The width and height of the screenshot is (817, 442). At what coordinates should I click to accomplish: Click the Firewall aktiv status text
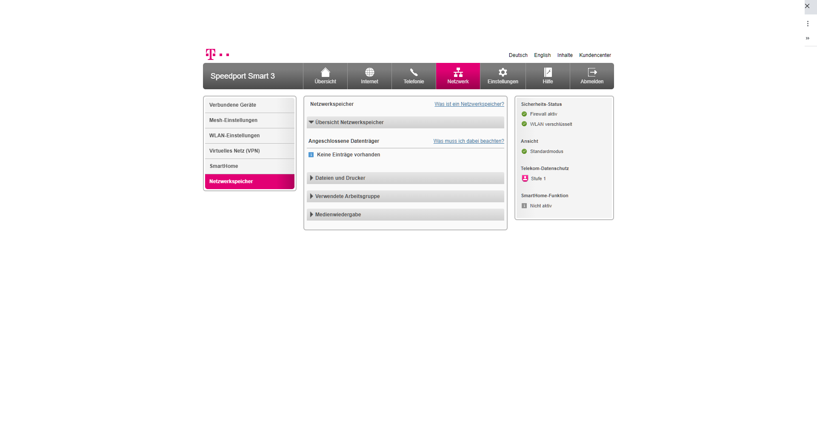tap(543, 114)
